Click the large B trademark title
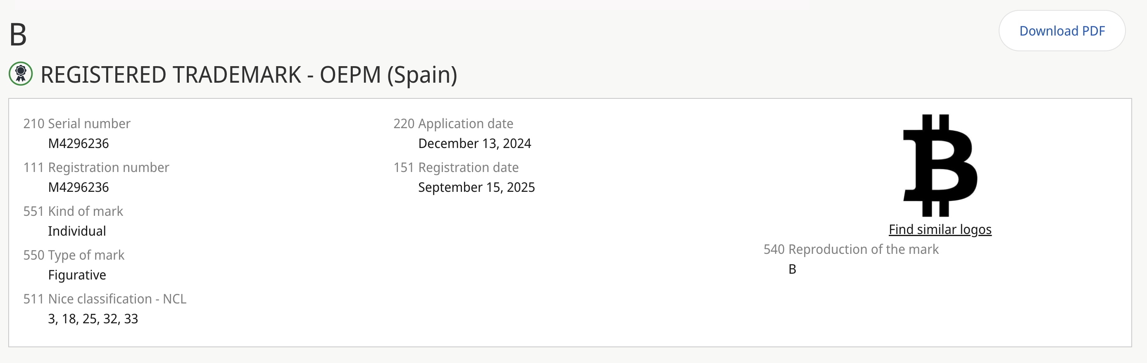This screenshot has height=363, width=1147. point(18,34)
